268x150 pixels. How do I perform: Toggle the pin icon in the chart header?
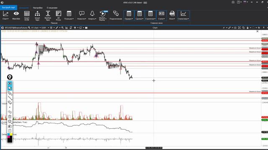click(x=263, y=28)
